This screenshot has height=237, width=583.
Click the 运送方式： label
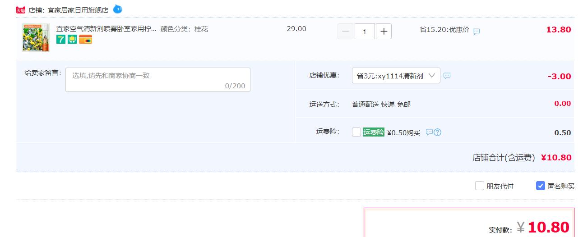click(x=324, y=104)
